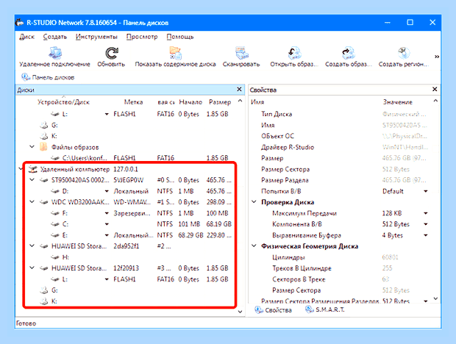Select the WDC WD3200AAK drive icon

click(43, 202)
